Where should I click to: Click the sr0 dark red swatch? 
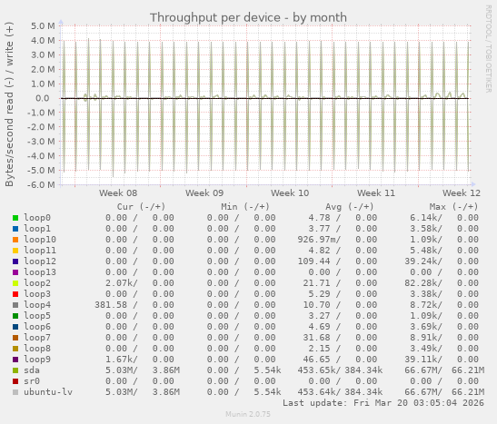pyautogui.click(x=15, y=381)
